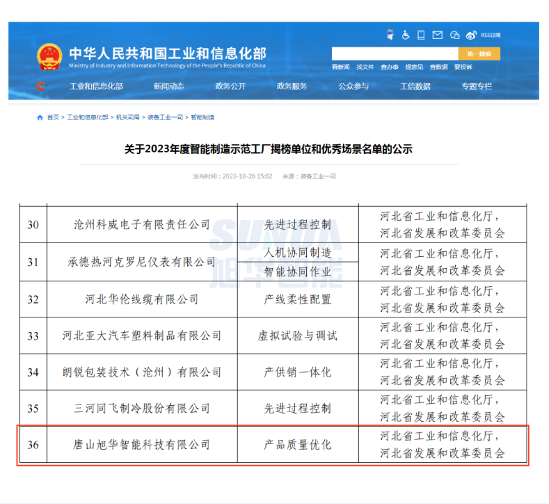The height and width of the screenshot is (504, 549).
Task: Click the robot assistant icon
Action: coord(390,35)
